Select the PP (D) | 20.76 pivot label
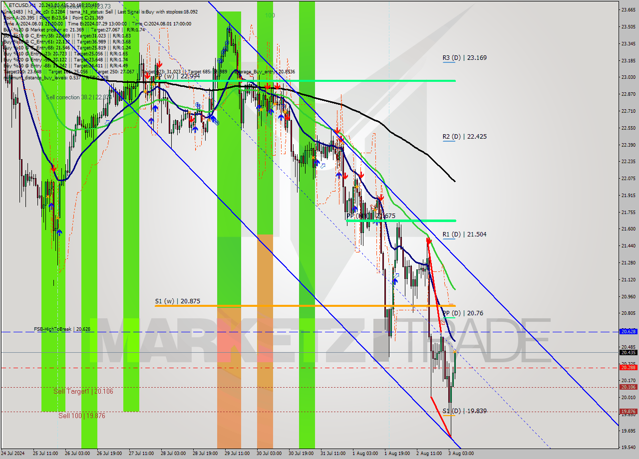639x459 pixels. [463, 313]
